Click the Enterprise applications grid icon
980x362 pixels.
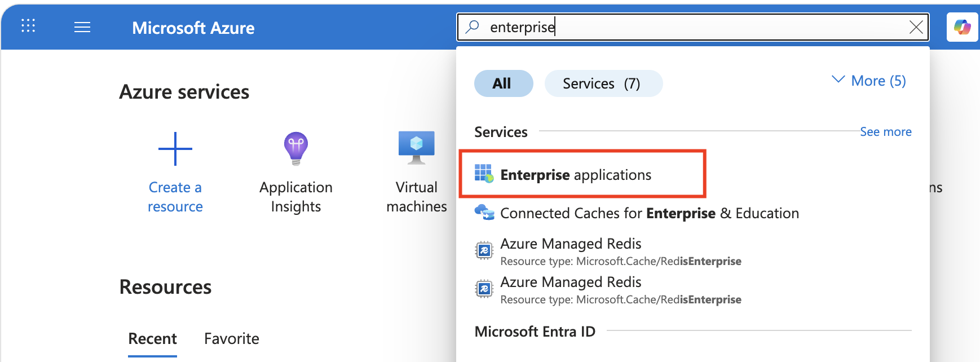(484, 174)
